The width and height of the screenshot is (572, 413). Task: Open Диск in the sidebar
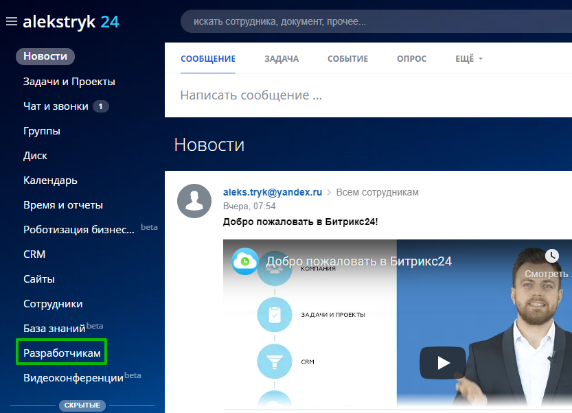point(35,156)
